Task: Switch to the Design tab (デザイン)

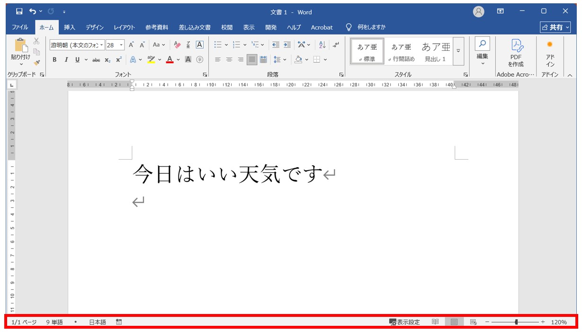Action: (95, 27)
